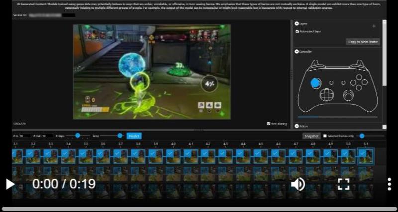Image resolution: width=398 pixels, height=212 pixels.
Task: Click the game preview image
Action: pos(152,72)
